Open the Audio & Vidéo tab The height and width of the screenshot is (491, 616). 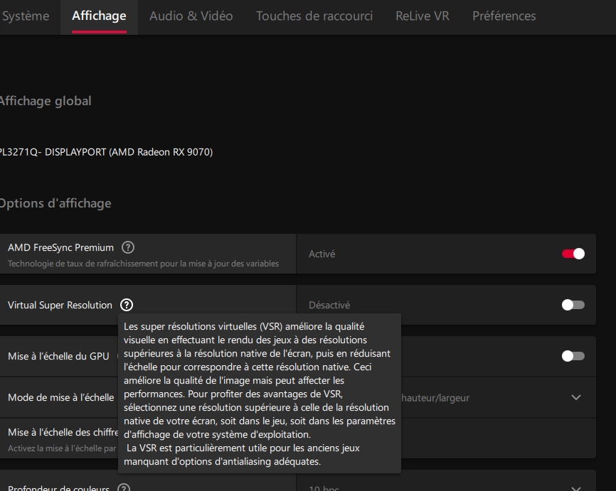191,16
